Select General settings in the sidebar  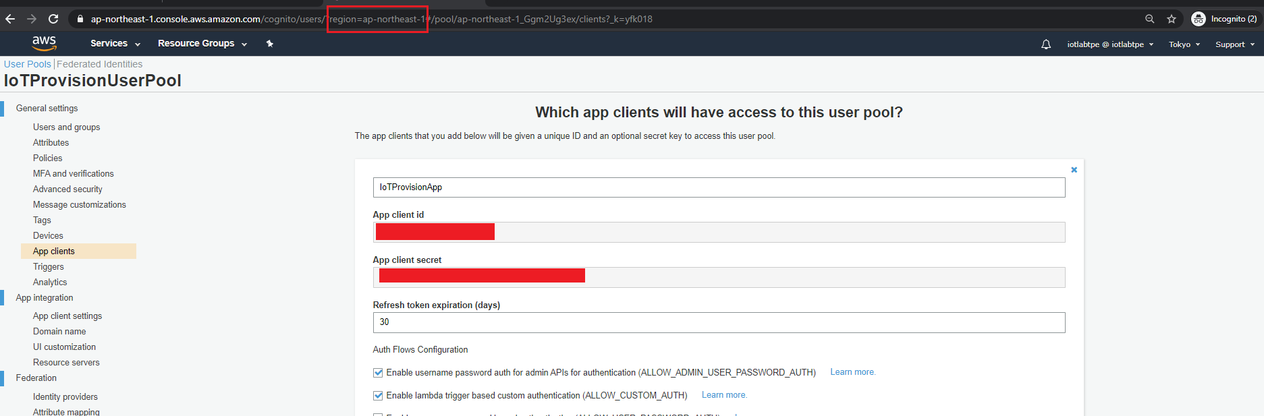tap(47, 109)
